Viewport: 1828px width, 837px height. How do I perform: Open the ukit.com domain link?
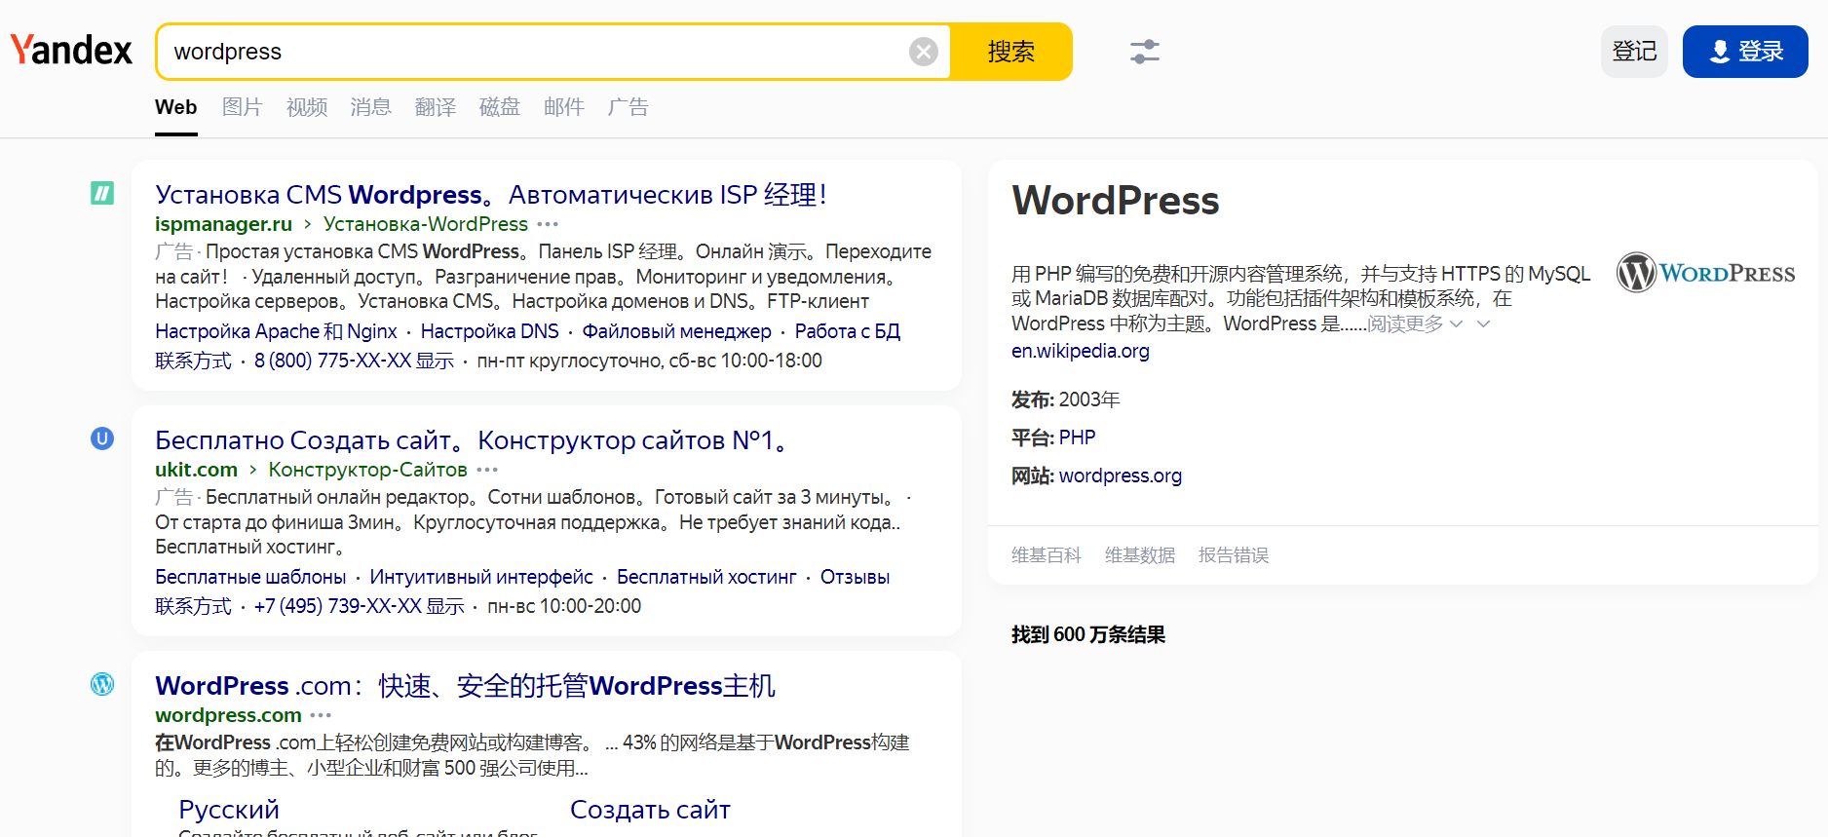(x=196, y=470)
